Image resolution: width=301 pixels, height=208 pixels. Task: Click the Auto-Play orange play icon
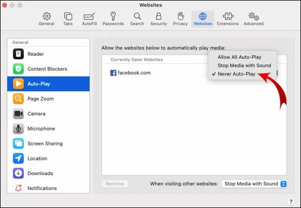tap(18, 84)
